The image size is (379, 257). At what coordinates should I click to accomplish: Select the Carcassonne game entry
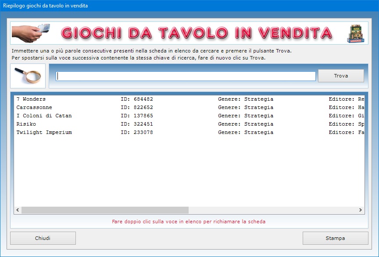click(x=34, y=108)
